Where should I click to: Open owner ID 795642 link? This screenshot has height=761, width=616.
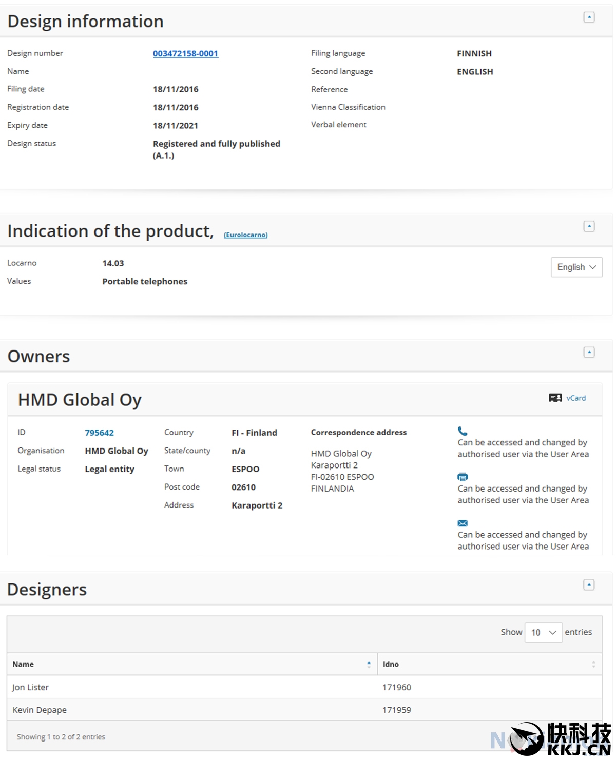pos(99,433)
